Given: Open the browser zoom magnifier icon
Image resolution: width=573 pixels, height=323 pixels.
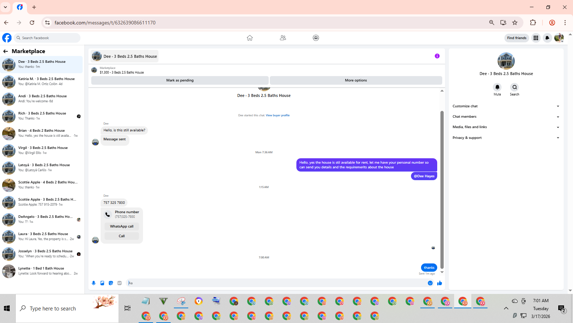Looking at the screenshot, I should pos(492,23).
